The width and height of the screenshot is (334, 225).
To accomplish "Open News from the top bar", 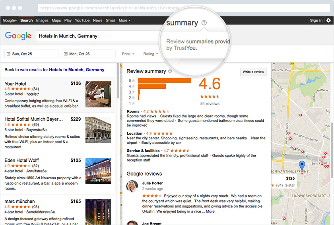I will [x=97, y=20].
